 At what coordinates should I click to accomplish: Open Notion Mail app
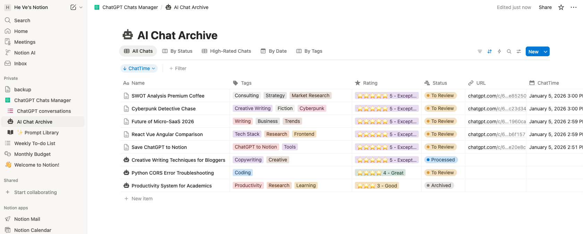(x=43, y=219)
